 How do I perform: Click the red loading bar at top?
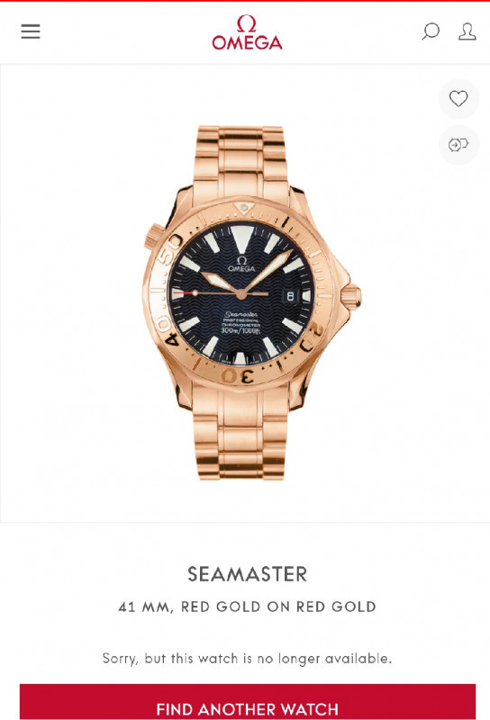(245, 1)
